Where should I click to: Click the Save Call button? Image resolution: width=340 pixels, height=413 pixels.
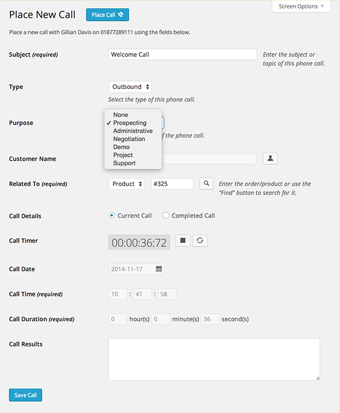tap(25, 395)
